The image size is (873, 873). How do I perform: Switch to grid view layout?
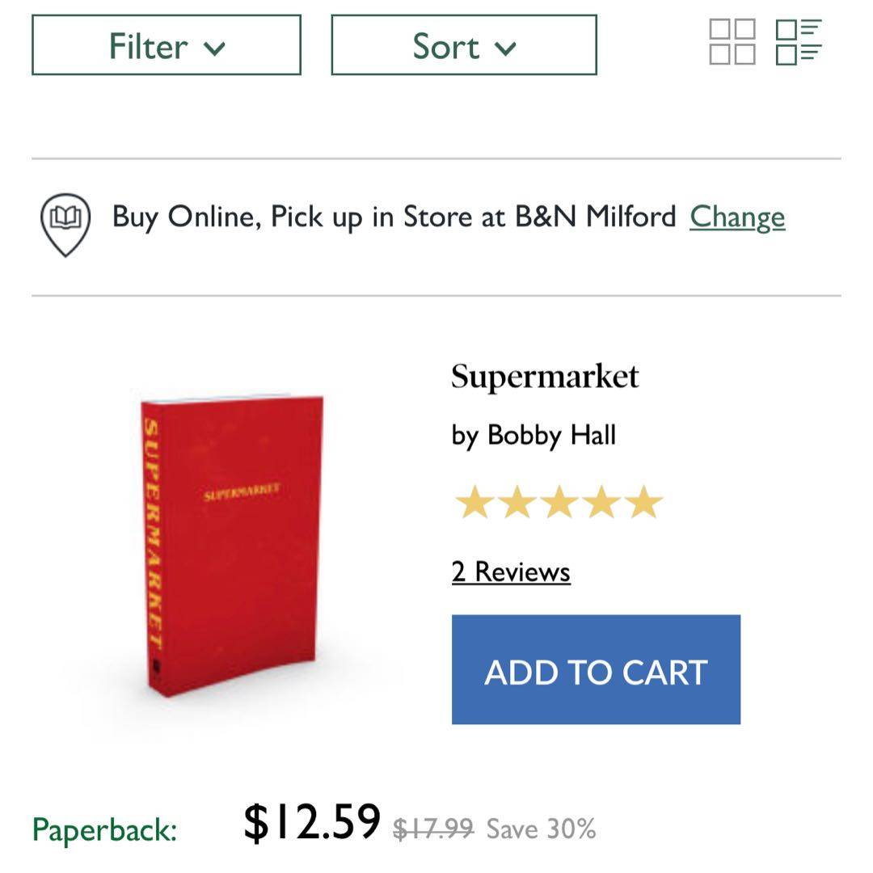coord(732,42)
